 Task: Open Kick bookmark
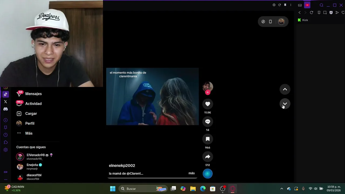click(303, 20)
